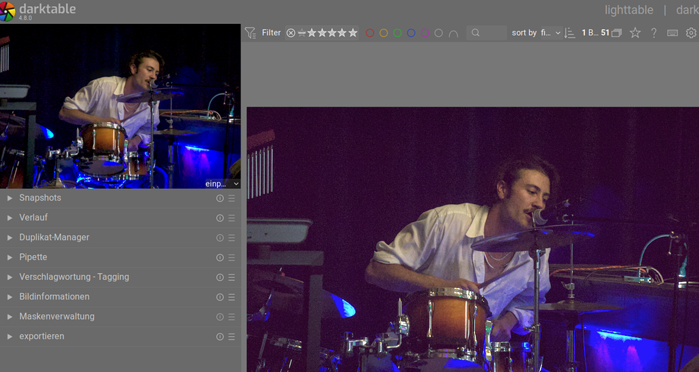699x372 pixels.
Task: Click the navigation preview thumbnail
Action: click(x=120, y=106)
